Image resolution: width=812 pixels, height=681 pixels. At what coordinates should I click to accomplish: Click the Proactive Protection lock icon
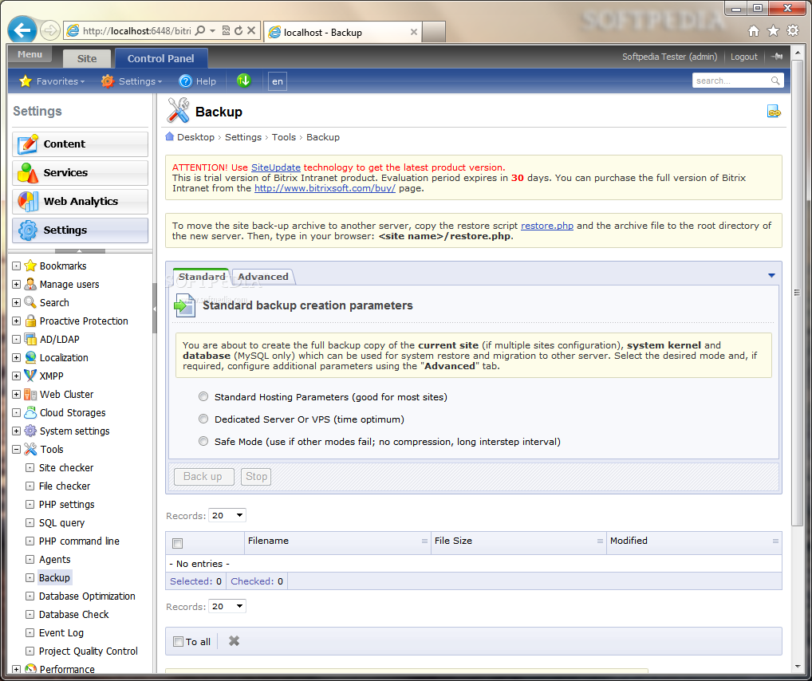tap(30, 321)
